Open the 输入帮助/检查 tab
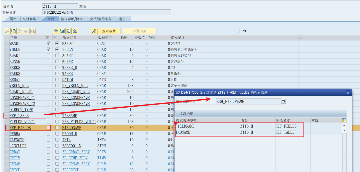360x172 pixels. (72, 19)
